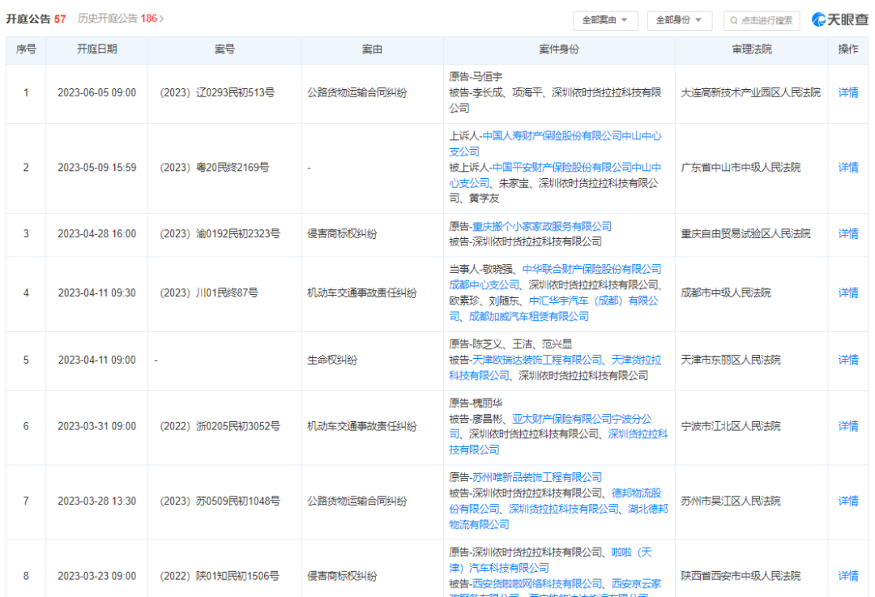The image size is (875, 597).
Task: Open 详情 for 成都市中级人民法院 case
Action: [x=848, y=293]
